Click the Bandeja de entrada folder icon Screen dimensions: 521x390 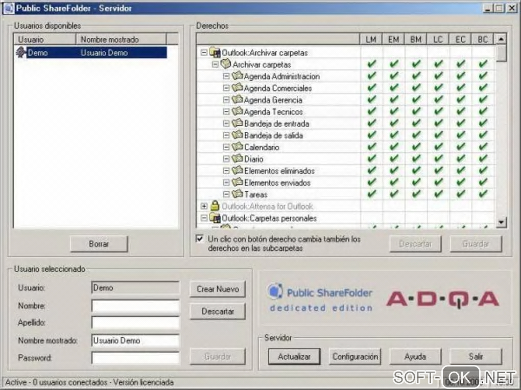click(x=237, y=123)
